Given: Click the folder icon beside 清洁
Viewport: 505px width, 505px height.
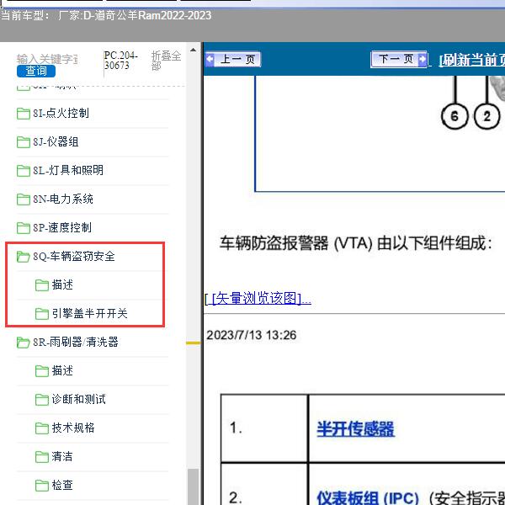Looking at the screenshot, I should click(x=42, y=457).
